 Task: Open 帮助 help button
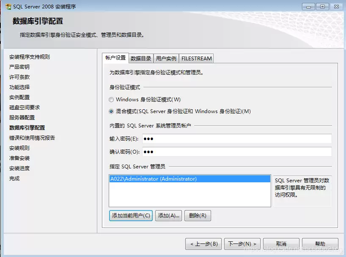tap(320, 244)
